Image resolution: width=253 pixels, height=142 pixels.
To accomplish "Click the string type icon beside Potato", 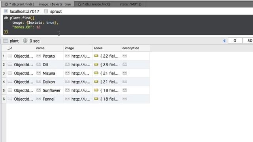I will [x=39, y=56].
